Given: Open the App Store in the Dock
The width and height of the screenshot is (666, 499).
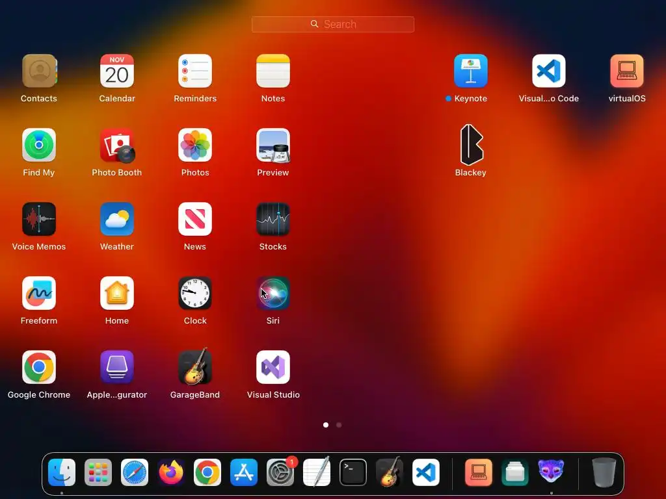Looking at the screenshot, I should click(244, 472).
